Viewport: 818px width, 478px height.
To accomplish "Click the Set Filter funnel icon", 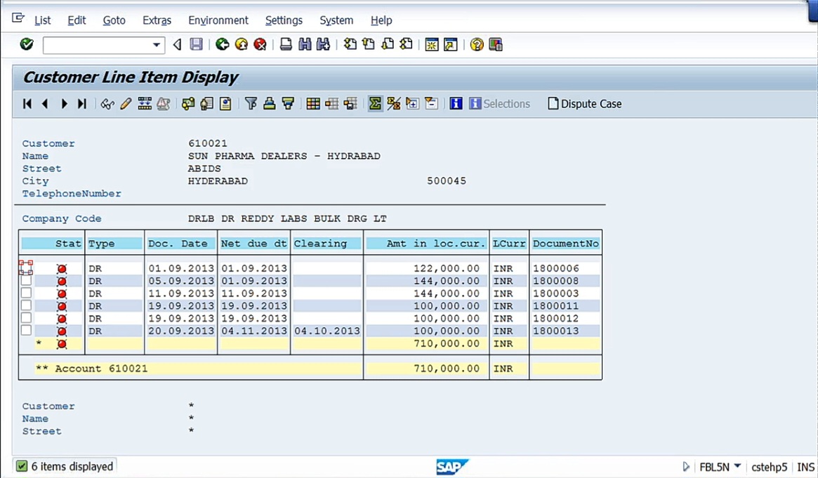I will click(x=251, y=104).
